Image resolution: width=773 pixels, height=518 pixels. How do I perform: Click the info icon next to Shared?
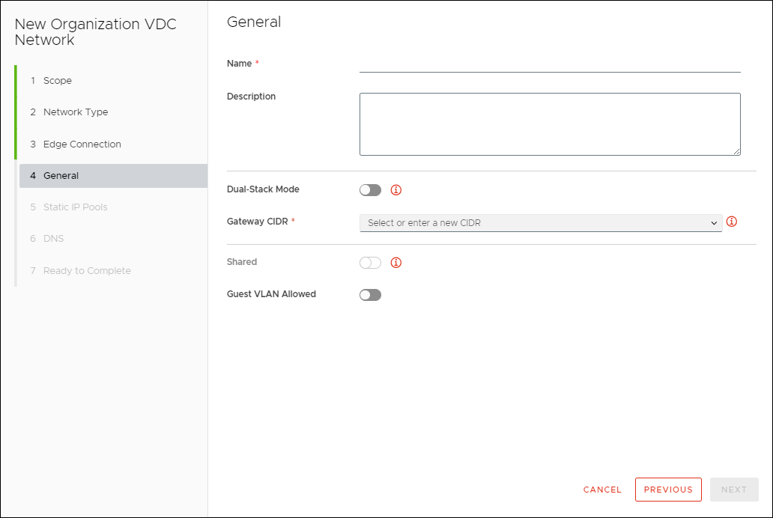[395, 262]
